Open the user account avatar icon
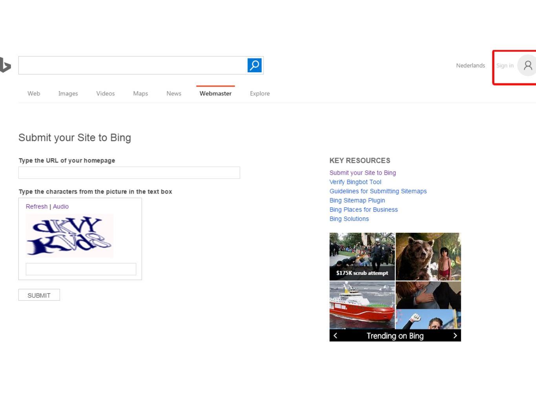536x402 pixels. (x=527, y=66)
